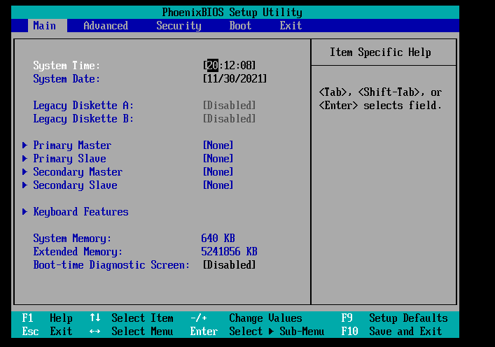Expand the Secondary Slave submenu arrow
This screenshot has height=347, width=495.
tap(25, 185)
